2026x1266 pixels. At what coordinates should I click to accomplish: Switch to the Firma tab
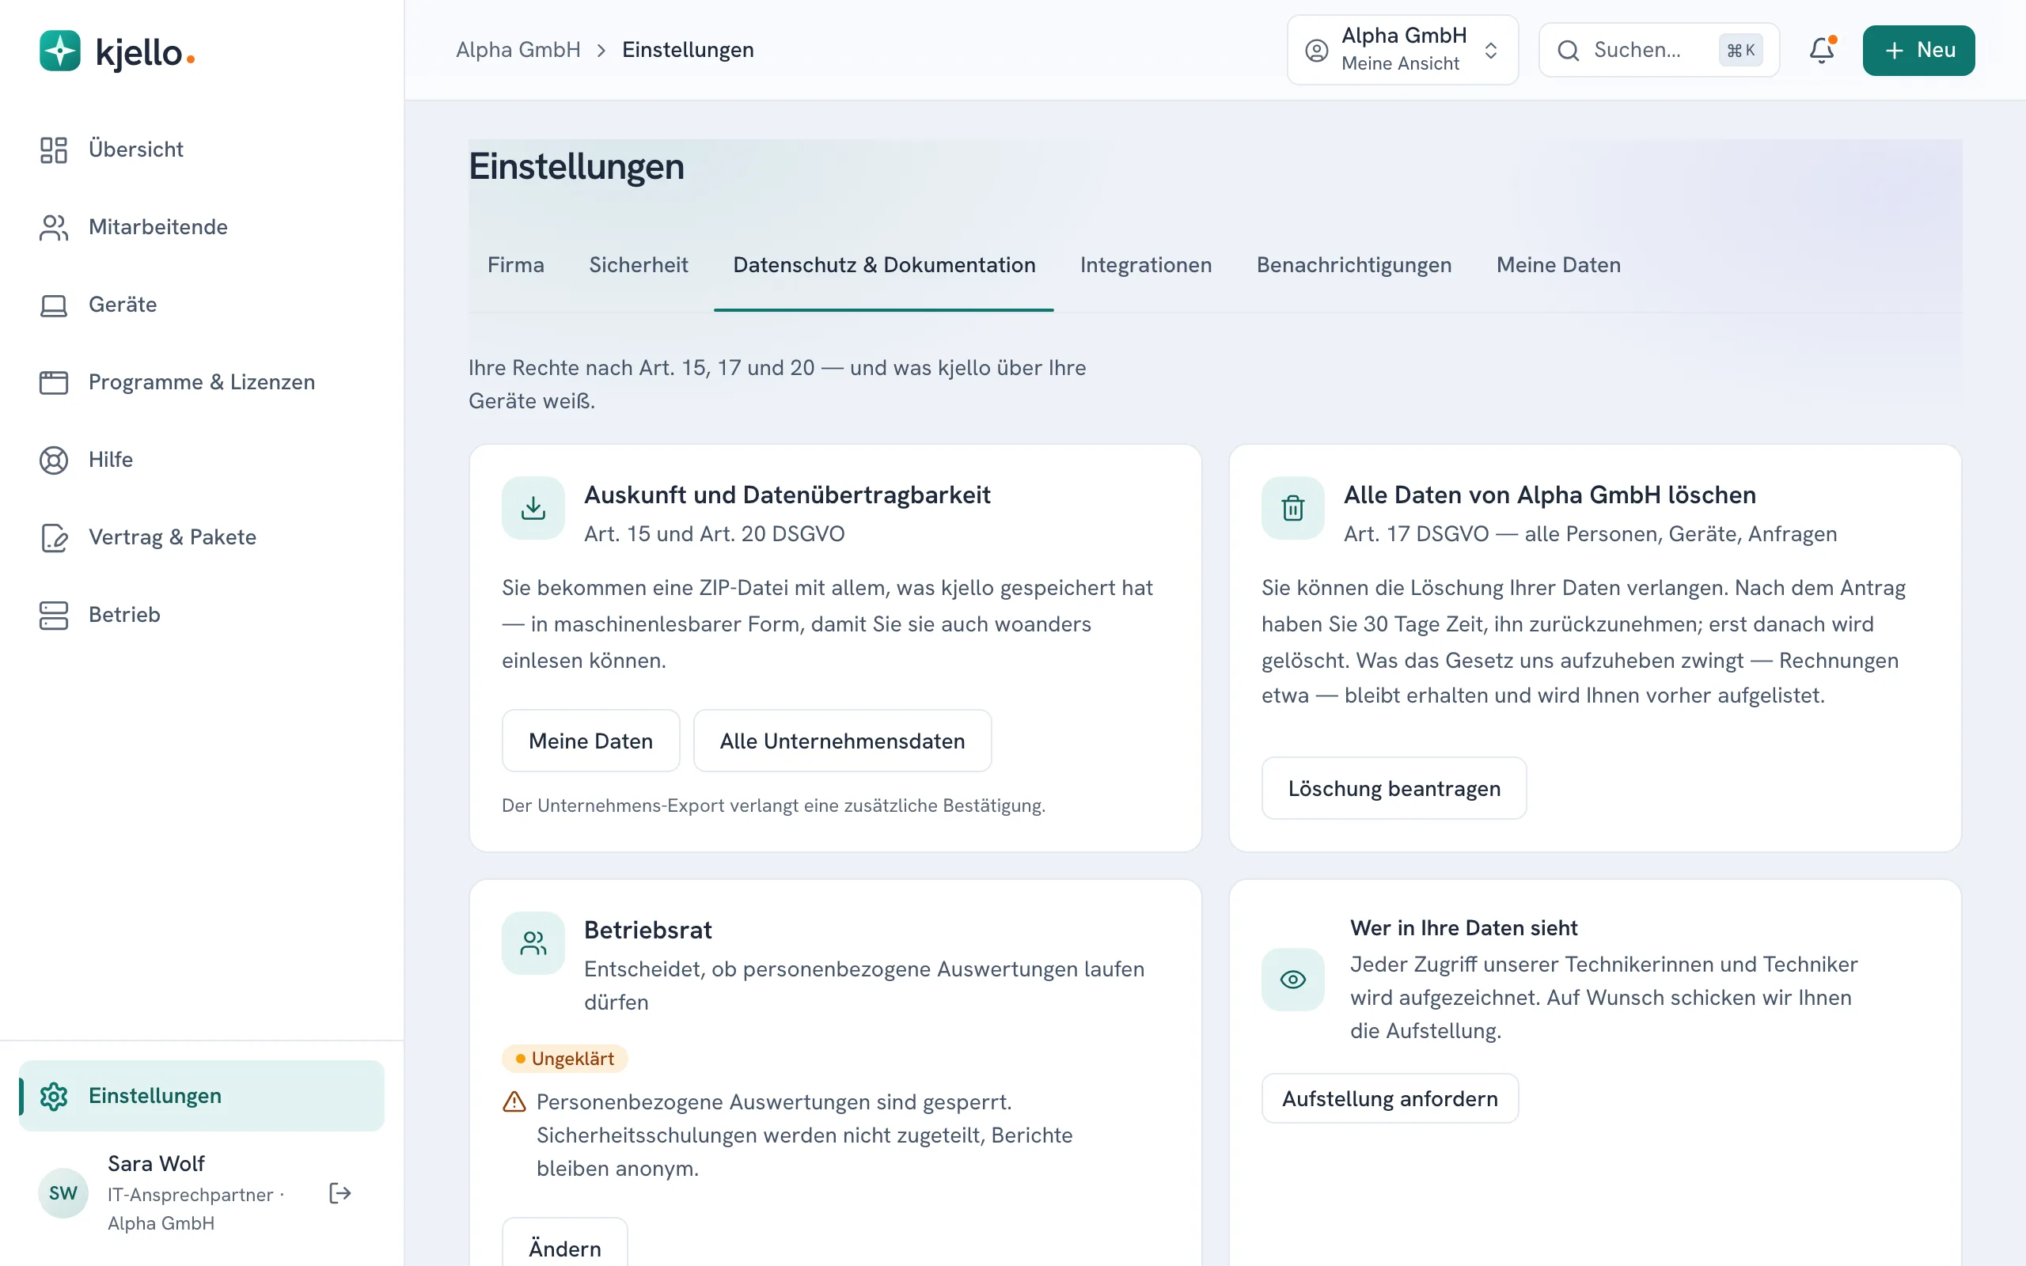[516, 265]
